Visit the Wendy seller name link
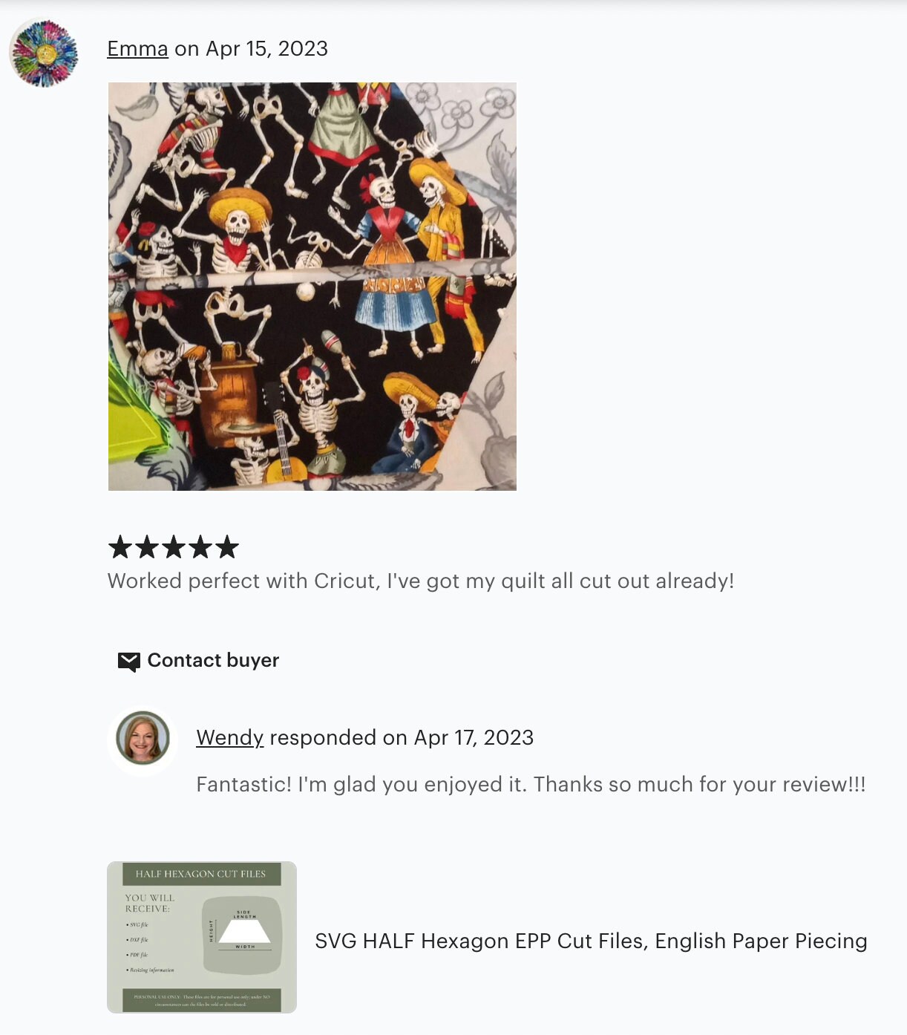 pos(230,737)
